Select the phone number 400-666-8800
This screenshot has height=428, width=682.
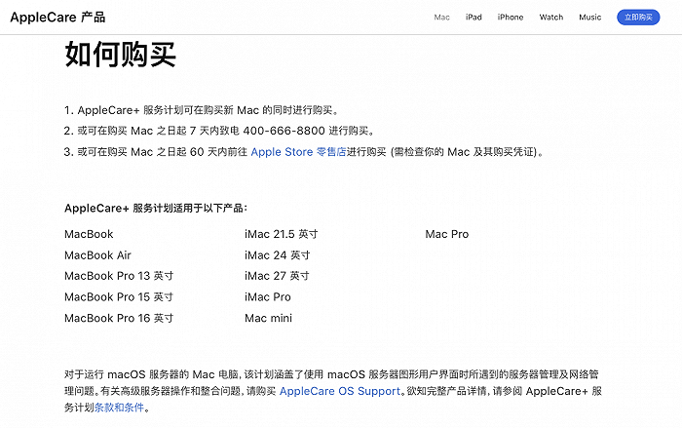click(x=284, y=131)
